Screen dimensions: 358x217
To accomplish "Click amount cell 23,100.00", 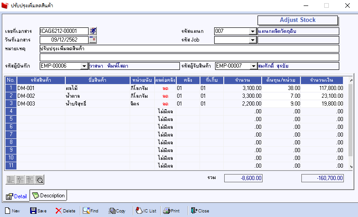I will pos(322,96).
